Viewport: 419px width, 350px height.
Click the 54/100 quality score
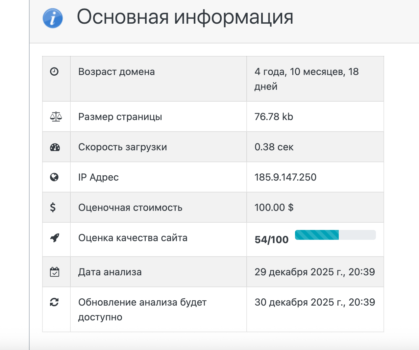coord(271,240)
